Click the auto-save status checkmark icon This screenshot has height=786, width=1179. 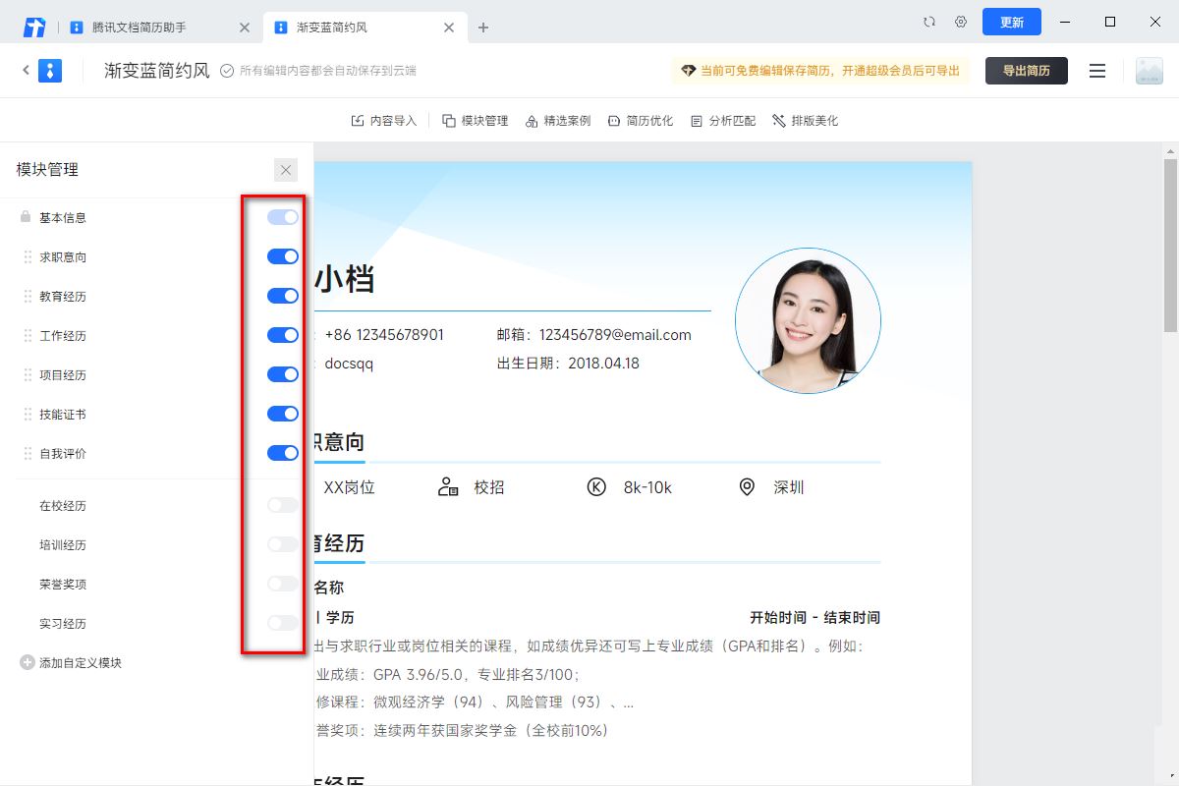click(x=227, y=71)
